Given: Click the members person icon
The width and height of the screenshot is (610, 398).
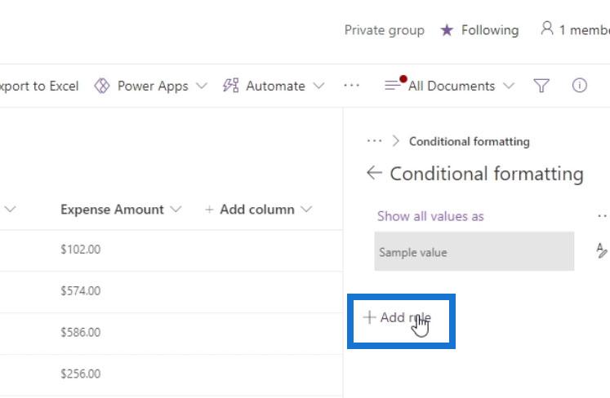Looking at the screenshot, I should 547,29.
